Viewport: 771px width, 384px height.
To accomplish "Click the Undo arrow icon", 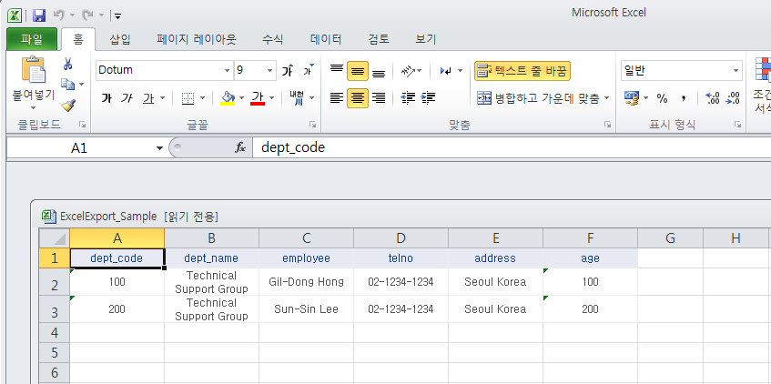I will [x=58, y=15].
